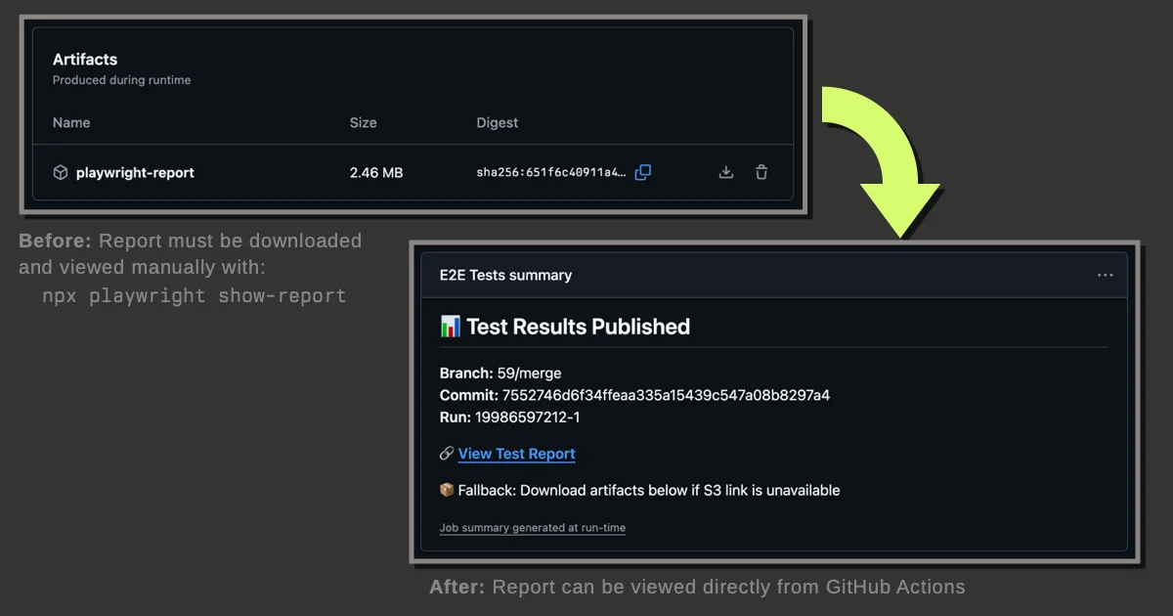
Task: Click the playwright-report artifact name
Action: pos(135,173)
